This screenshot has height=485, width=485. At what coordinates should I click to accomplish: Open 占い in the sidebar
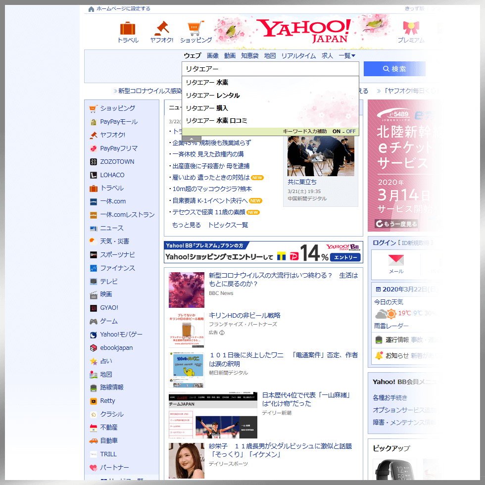[x=106, y=361]
